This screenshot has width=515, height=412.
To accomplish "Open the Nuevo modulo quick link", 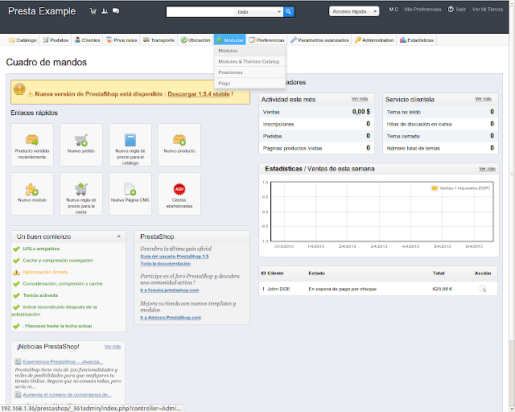I will coord(32,194).
